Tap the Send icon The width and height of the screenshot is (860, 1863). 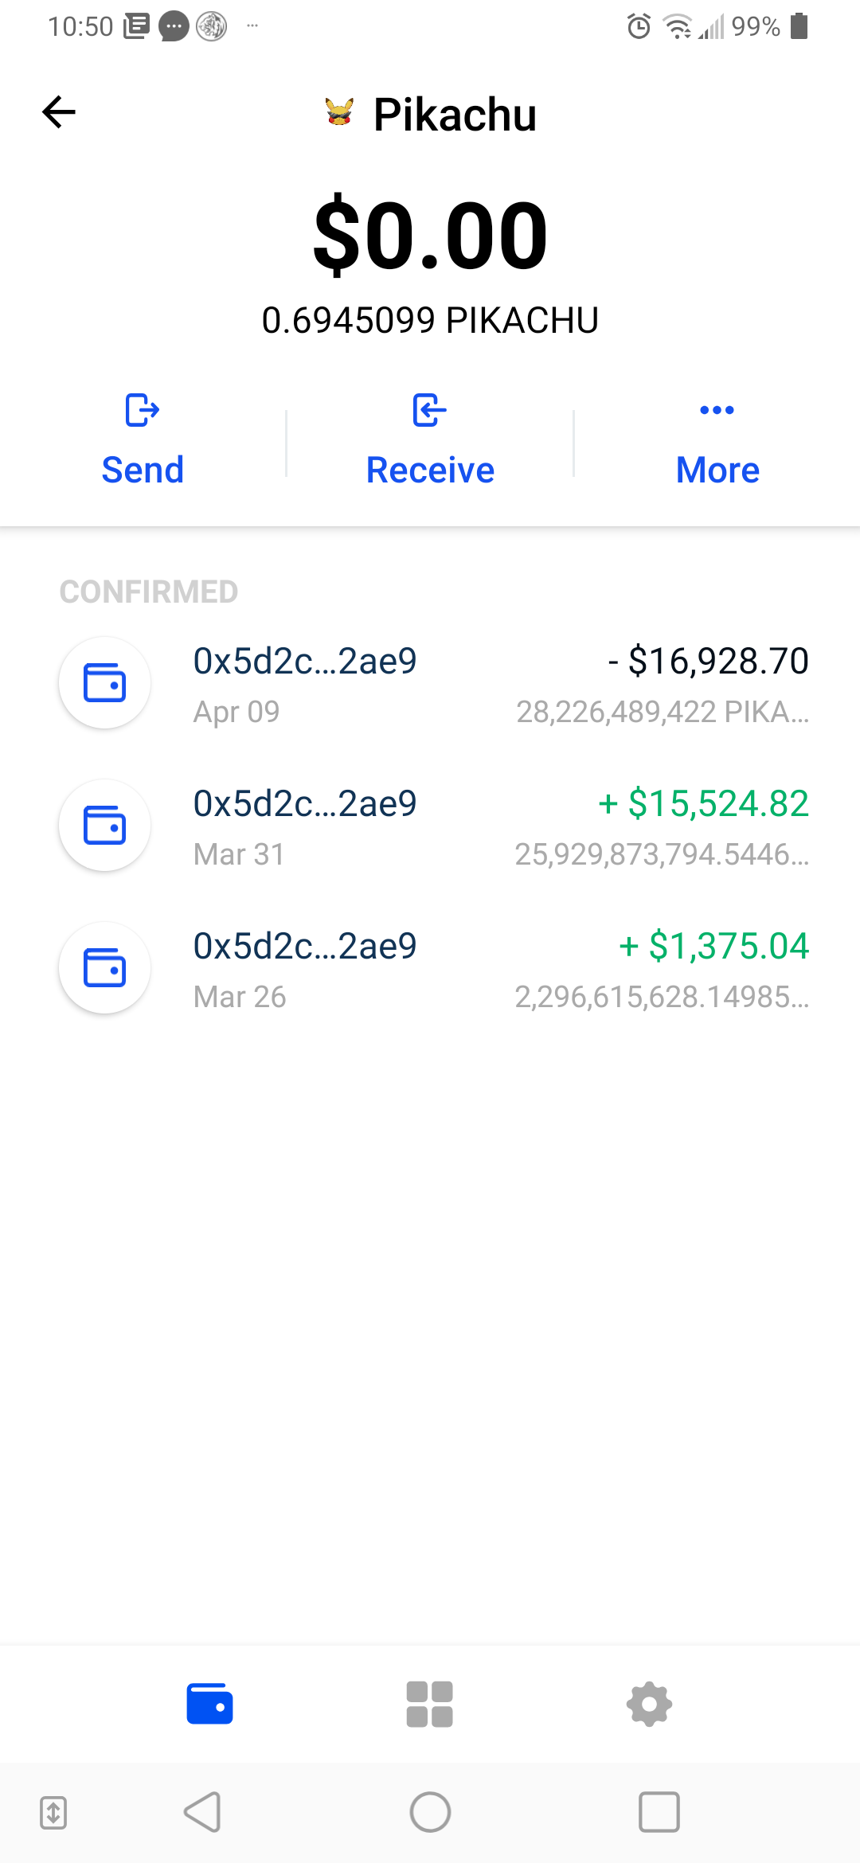(x=143, y=410)
